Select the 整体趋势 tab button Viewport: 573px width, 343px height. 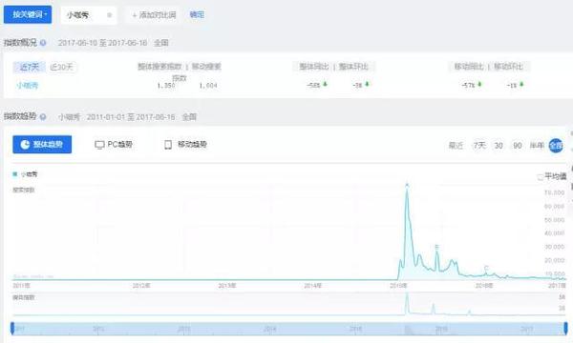pos(42,145)
